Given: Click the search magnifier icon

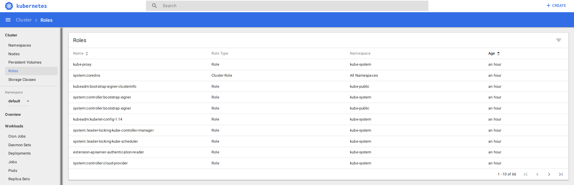Looking at the screenshot, I should 154,6.
